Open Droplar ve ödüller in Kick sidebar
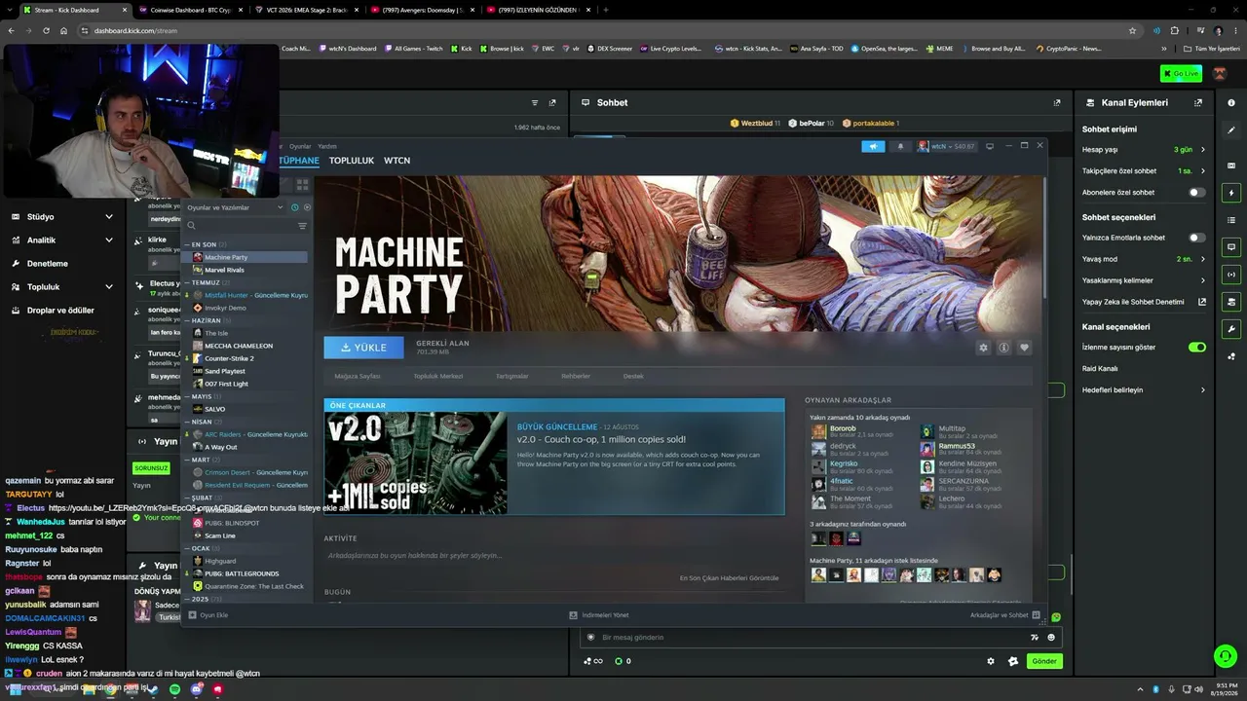This screenshot has height=701, width=1247. coord(60,311)
